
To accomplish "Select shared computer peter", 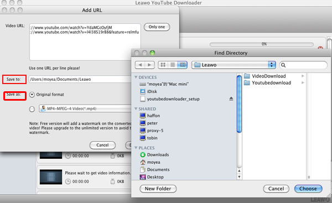I will click(149, 123).
